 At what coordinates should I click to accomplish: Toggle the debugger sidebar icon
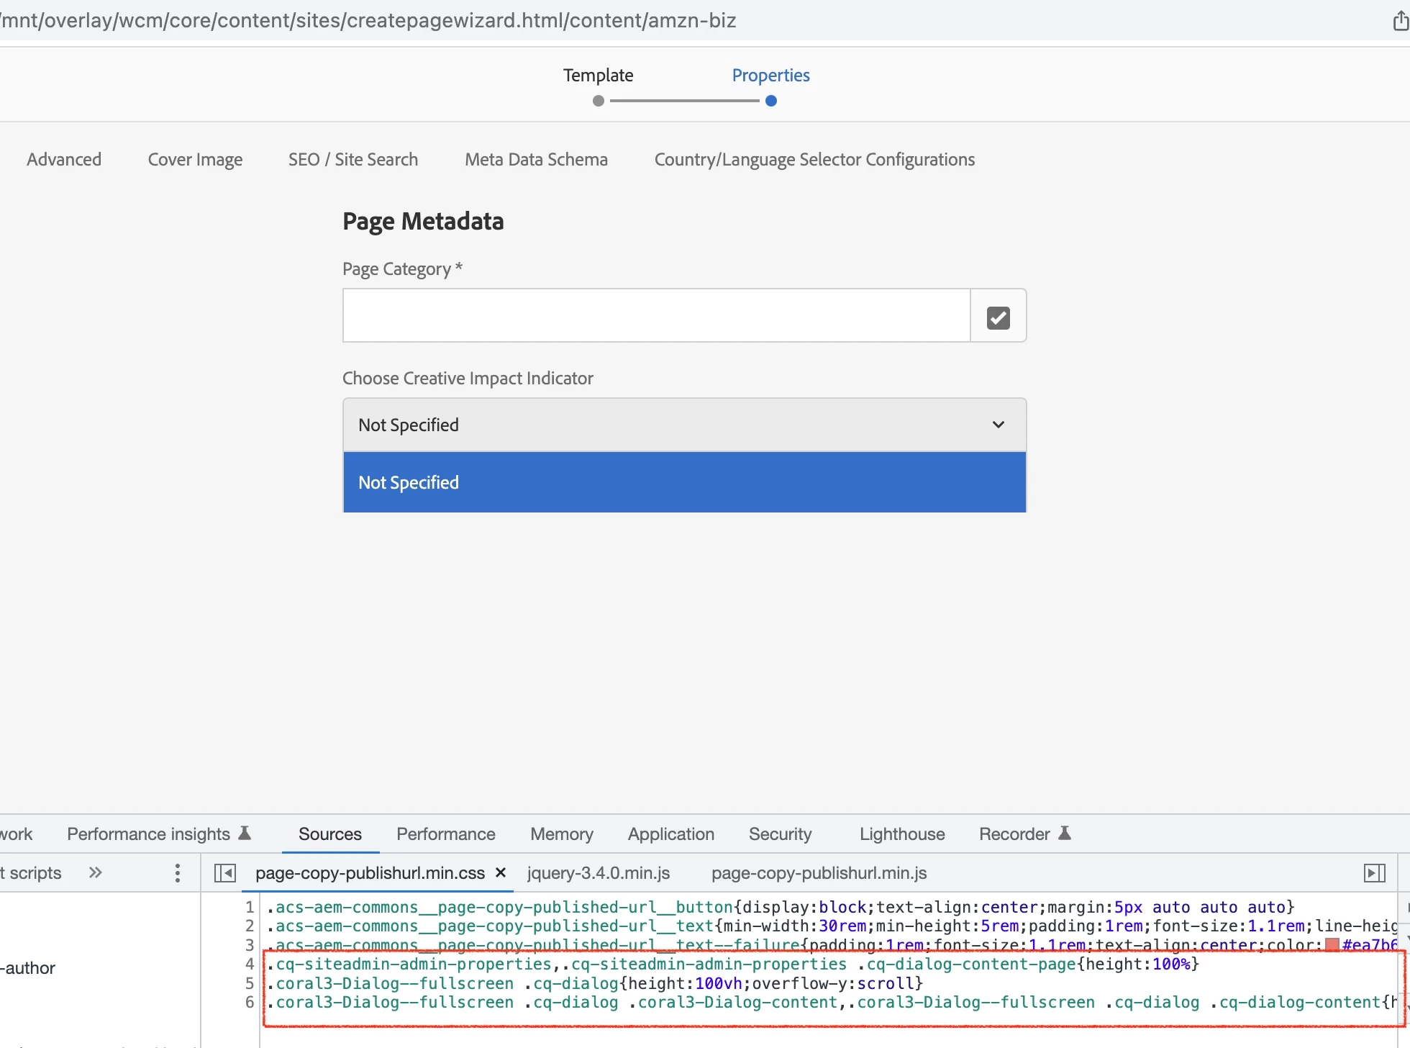coord(1374,873)
